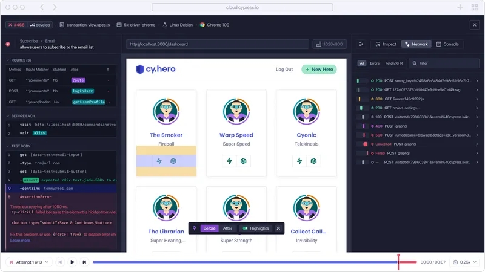Click the failed run #468 badge
485x272 pixels.
pyautogui.click(x=16, y=25)
